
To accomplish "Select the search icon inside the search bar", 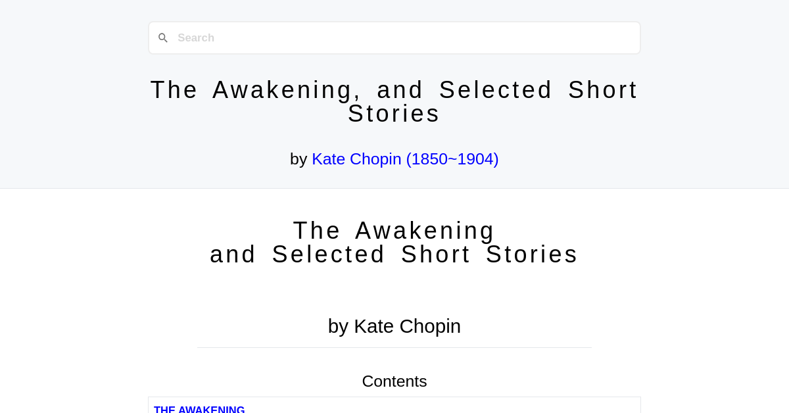I will point(163,37).
